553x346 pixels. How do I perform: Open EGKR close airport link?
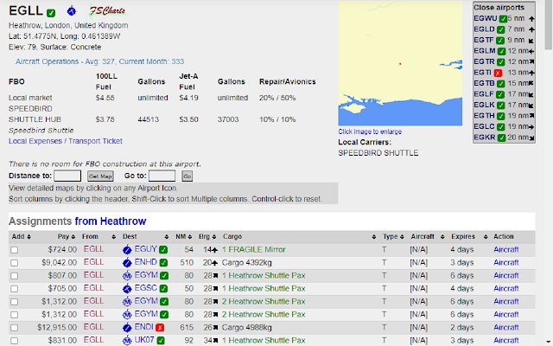pos(485,138)
